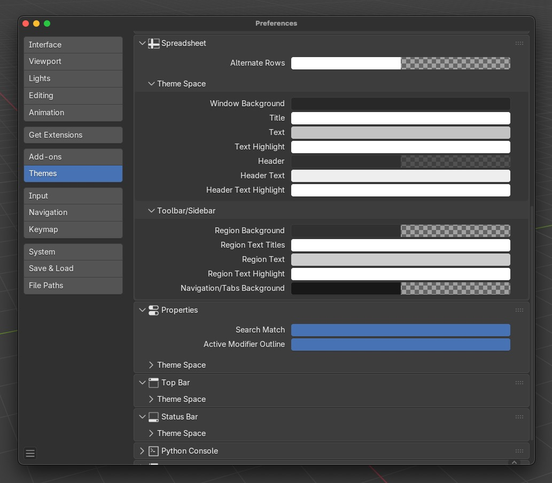The width and height of the screenshot is (552, 483).
Task: Expand Top Bar Theme Space subpanel
Action: click(151, 399)
